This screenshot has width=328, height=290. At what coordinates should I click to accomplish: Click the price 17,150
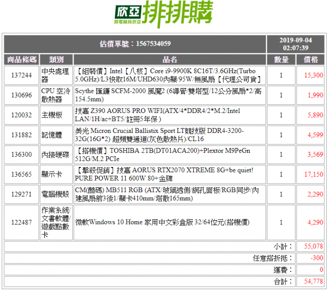click(313, 174)
